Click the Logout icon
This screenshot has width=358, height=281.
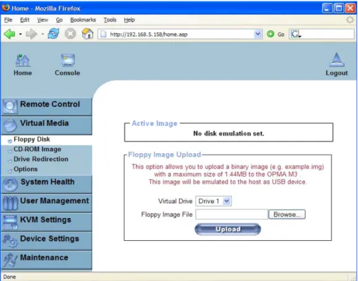[x=336, y=60]
